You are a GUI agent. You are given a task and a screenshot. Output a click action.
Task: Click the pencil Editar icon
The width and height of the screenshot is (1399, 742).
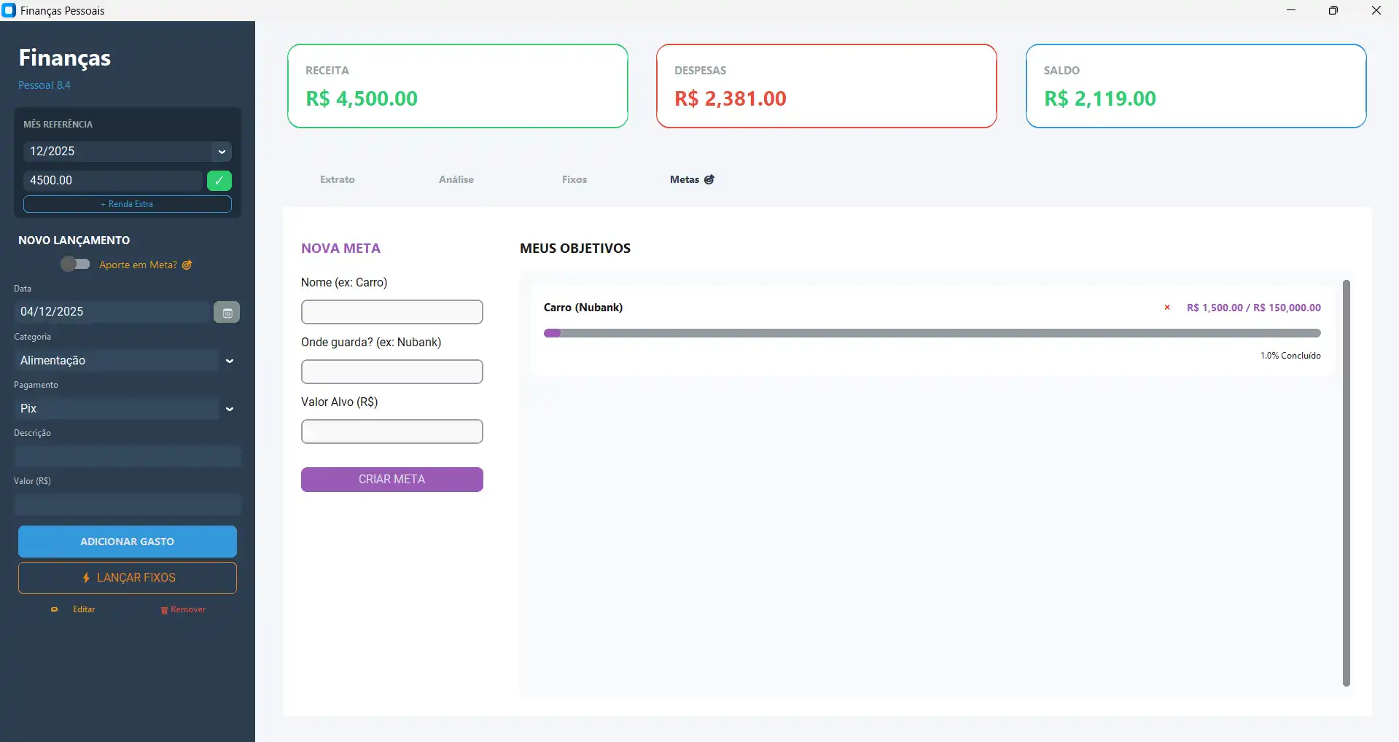pos(55,609)
